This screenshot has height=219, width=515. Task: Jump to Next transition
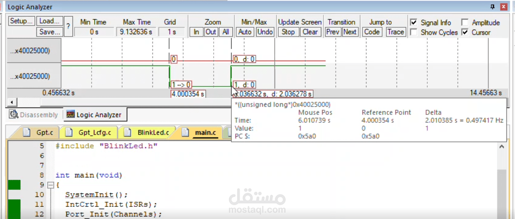[350, 32]
